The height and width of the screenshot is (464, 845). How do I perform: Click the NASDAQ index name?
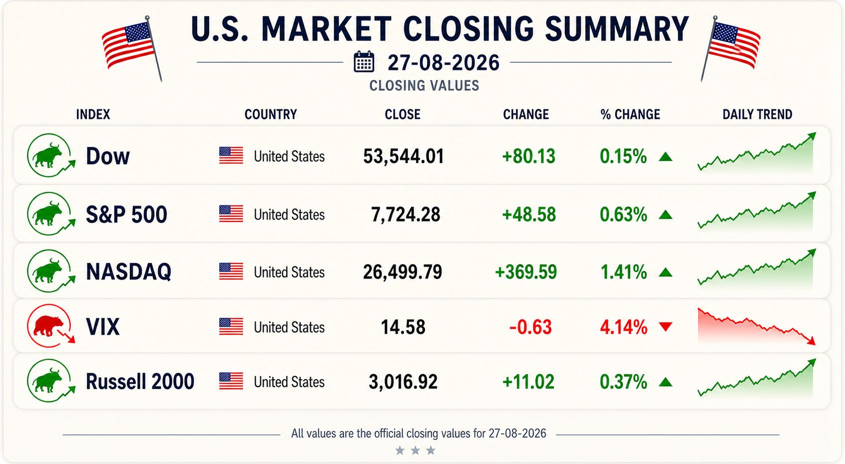click(128, 272)
